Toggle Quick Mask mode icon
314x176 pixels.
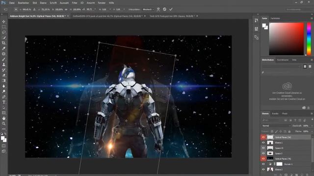coord(3,146)
